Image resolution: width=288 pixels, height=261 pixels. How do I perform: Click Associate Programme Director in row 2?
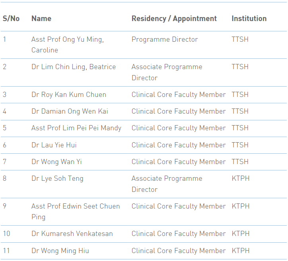tap(167, 72)
